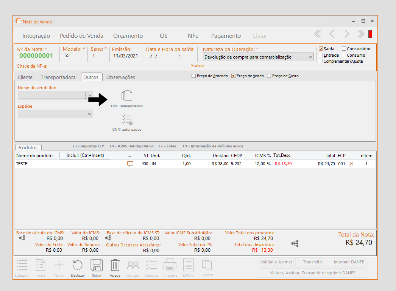Click Data e Hora da saída field
The height and width of the screenshot is (291, 396).
[x=170, y=56]
